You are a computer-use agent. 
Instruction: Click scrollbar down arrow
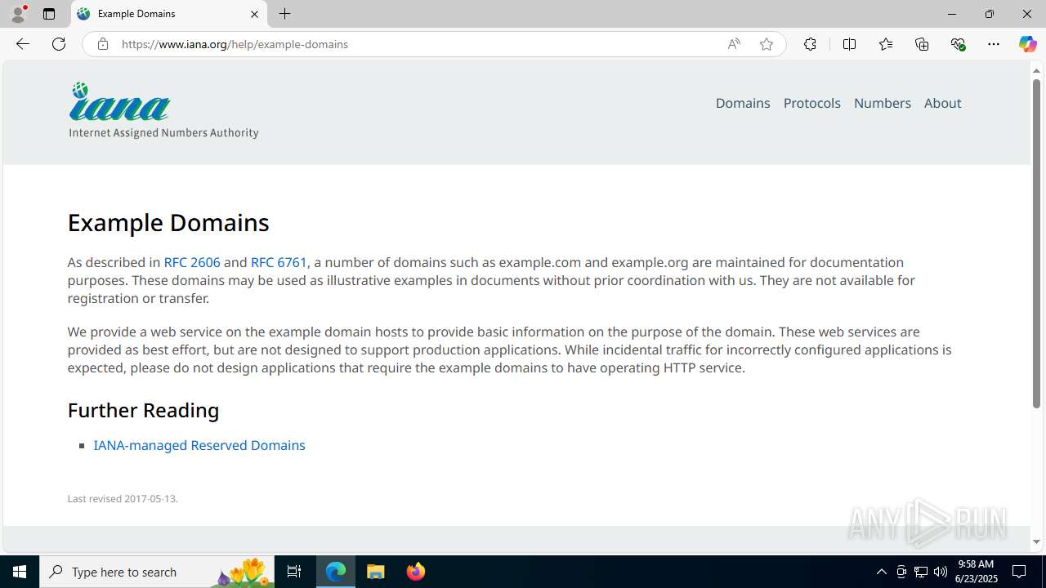tap(1036, 541)
